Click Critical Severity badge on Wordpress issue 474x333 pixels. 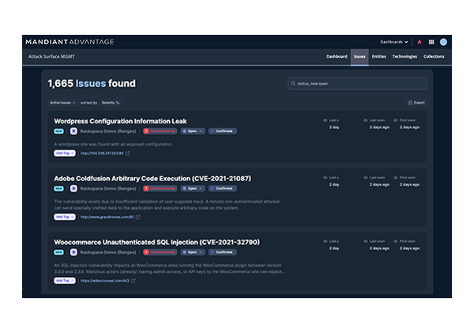pos(160,131)
